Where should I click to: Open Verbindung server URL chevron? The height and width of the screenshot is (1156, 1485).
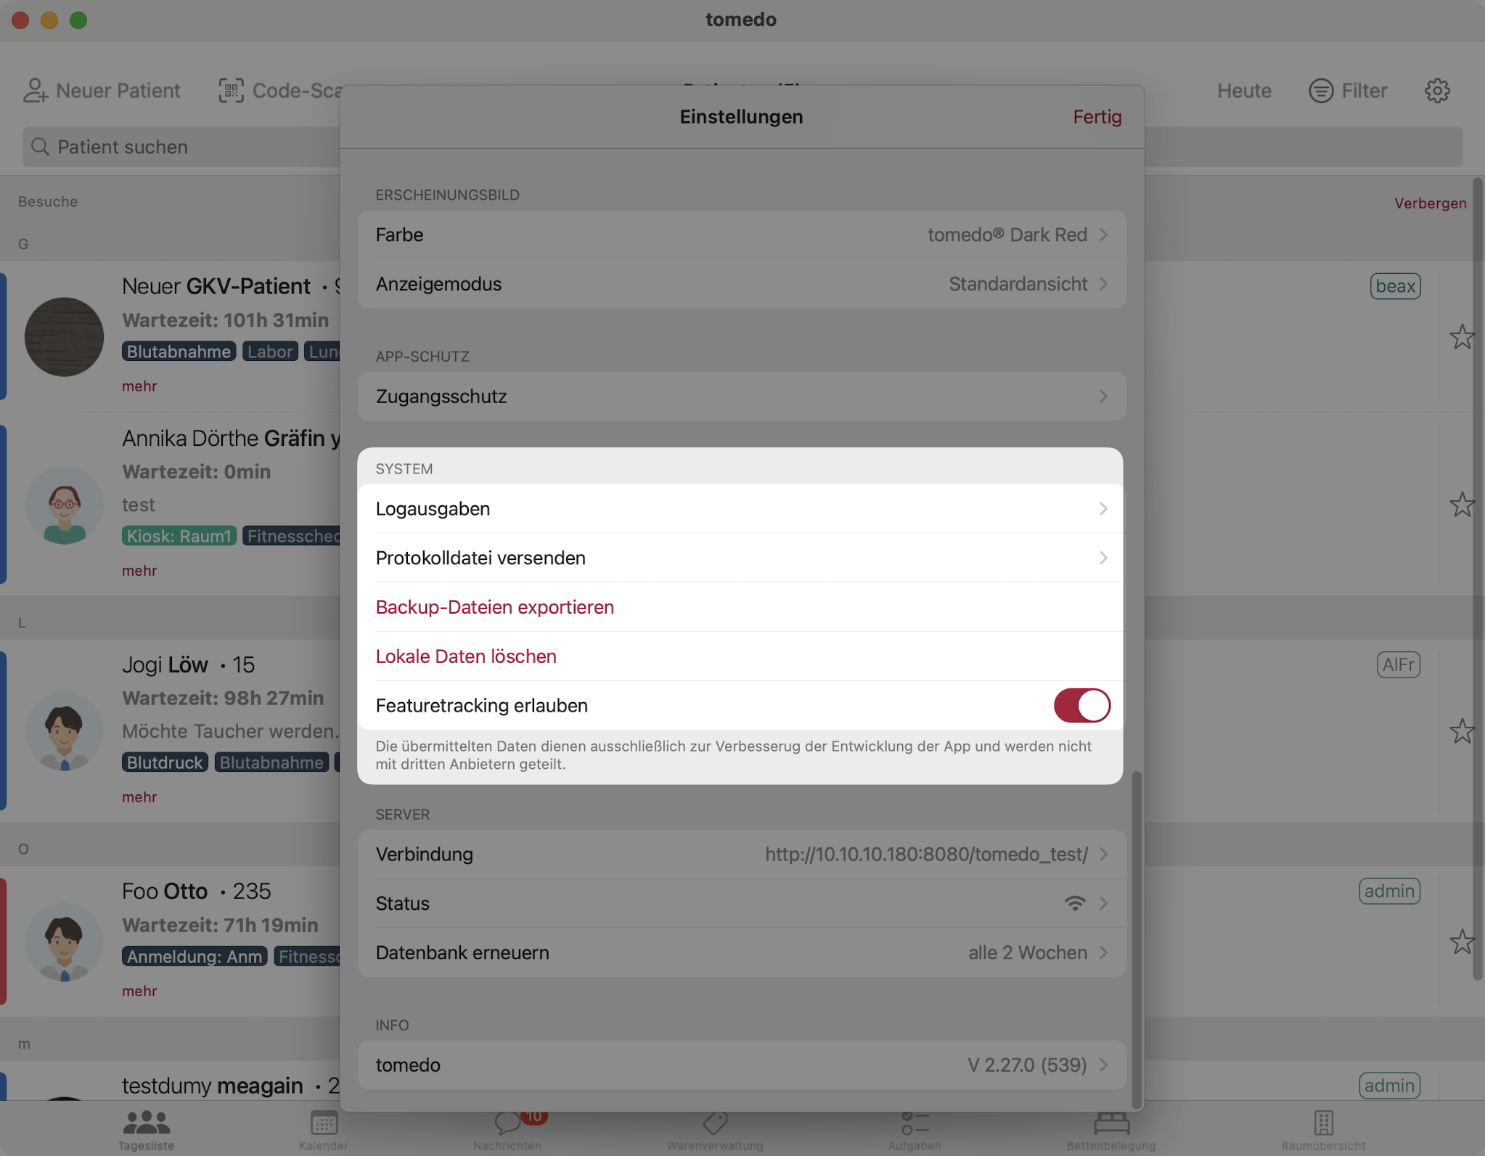(1103, 854)
